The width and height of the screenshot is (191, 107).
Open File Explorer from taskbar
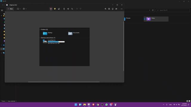[x=84, y=105]
